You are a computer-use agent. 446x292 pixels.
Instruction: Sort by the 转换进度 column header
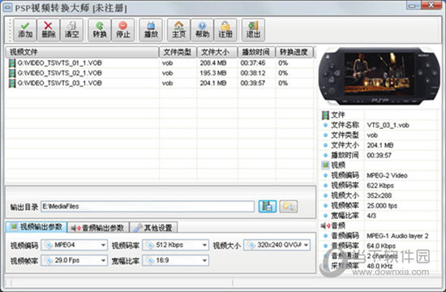pos(294,52)
